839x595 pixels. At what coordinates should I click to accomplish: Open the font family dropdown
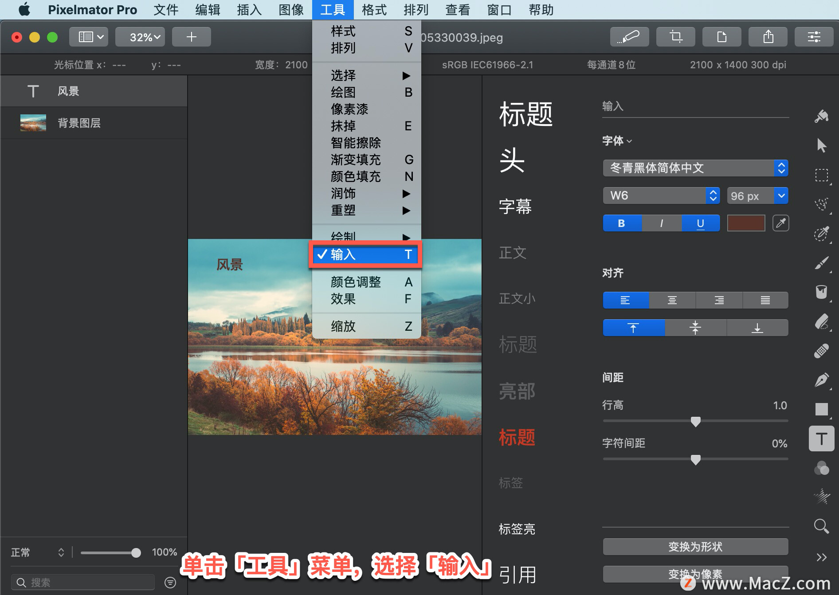tap(695, 168)
